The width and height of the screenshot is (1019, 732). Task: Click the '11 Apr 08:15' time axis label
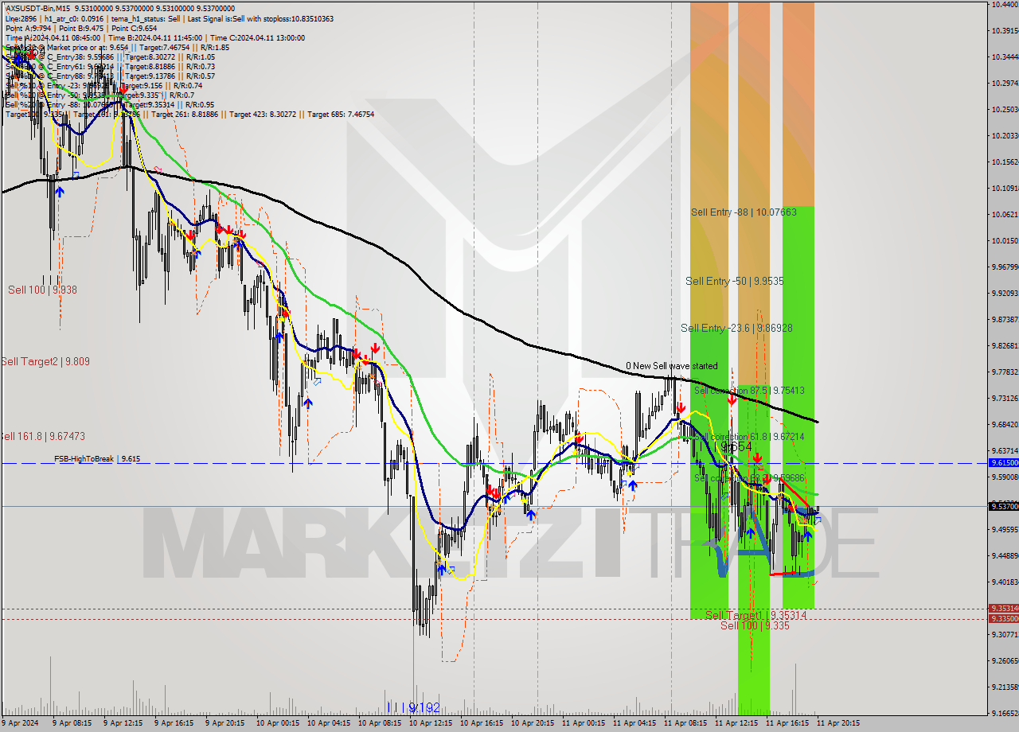tap(685, 723)
